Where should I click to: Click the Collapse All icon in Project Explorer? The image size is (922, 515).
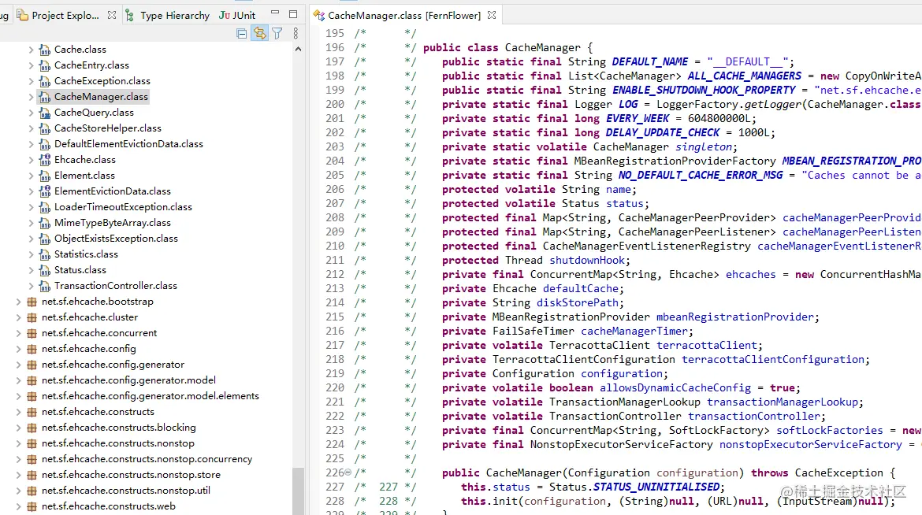click(x=242, y=34)
